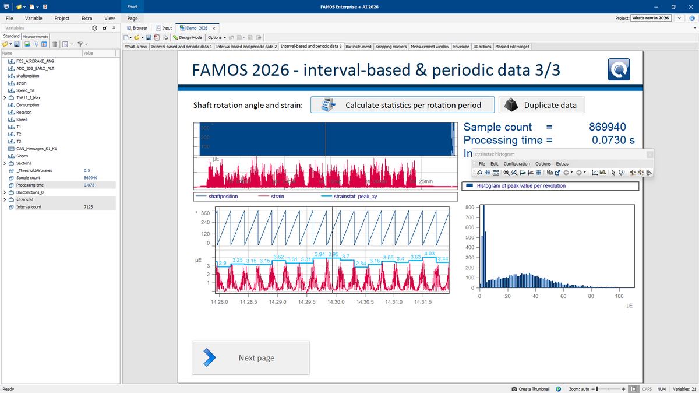699x393 pixels.
Task: Adjust the zoom slider in status bar
Action: (x=598, y=389)
